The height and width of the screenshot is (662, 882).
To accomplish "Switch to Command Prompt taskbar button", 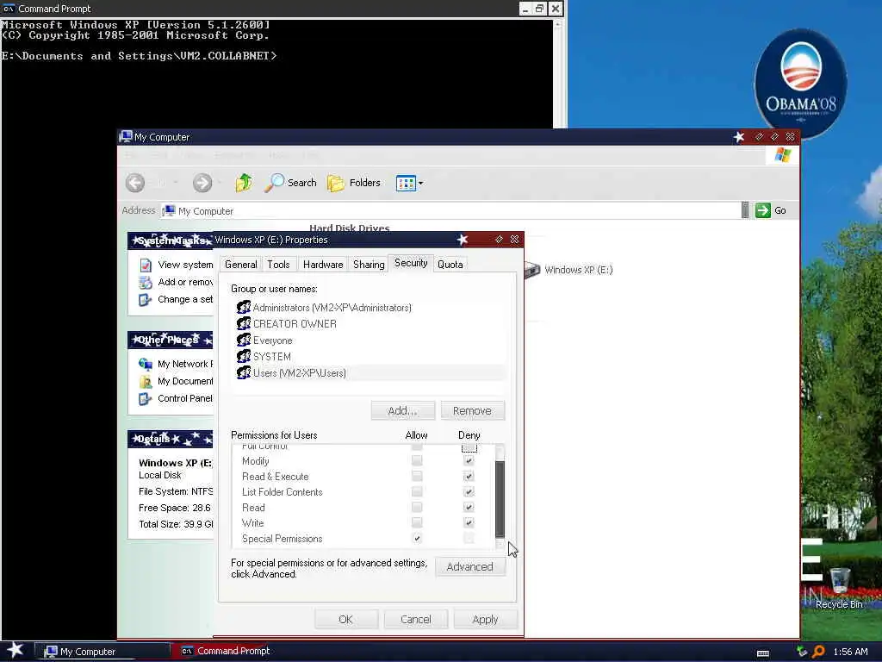I will coord(225,651).
